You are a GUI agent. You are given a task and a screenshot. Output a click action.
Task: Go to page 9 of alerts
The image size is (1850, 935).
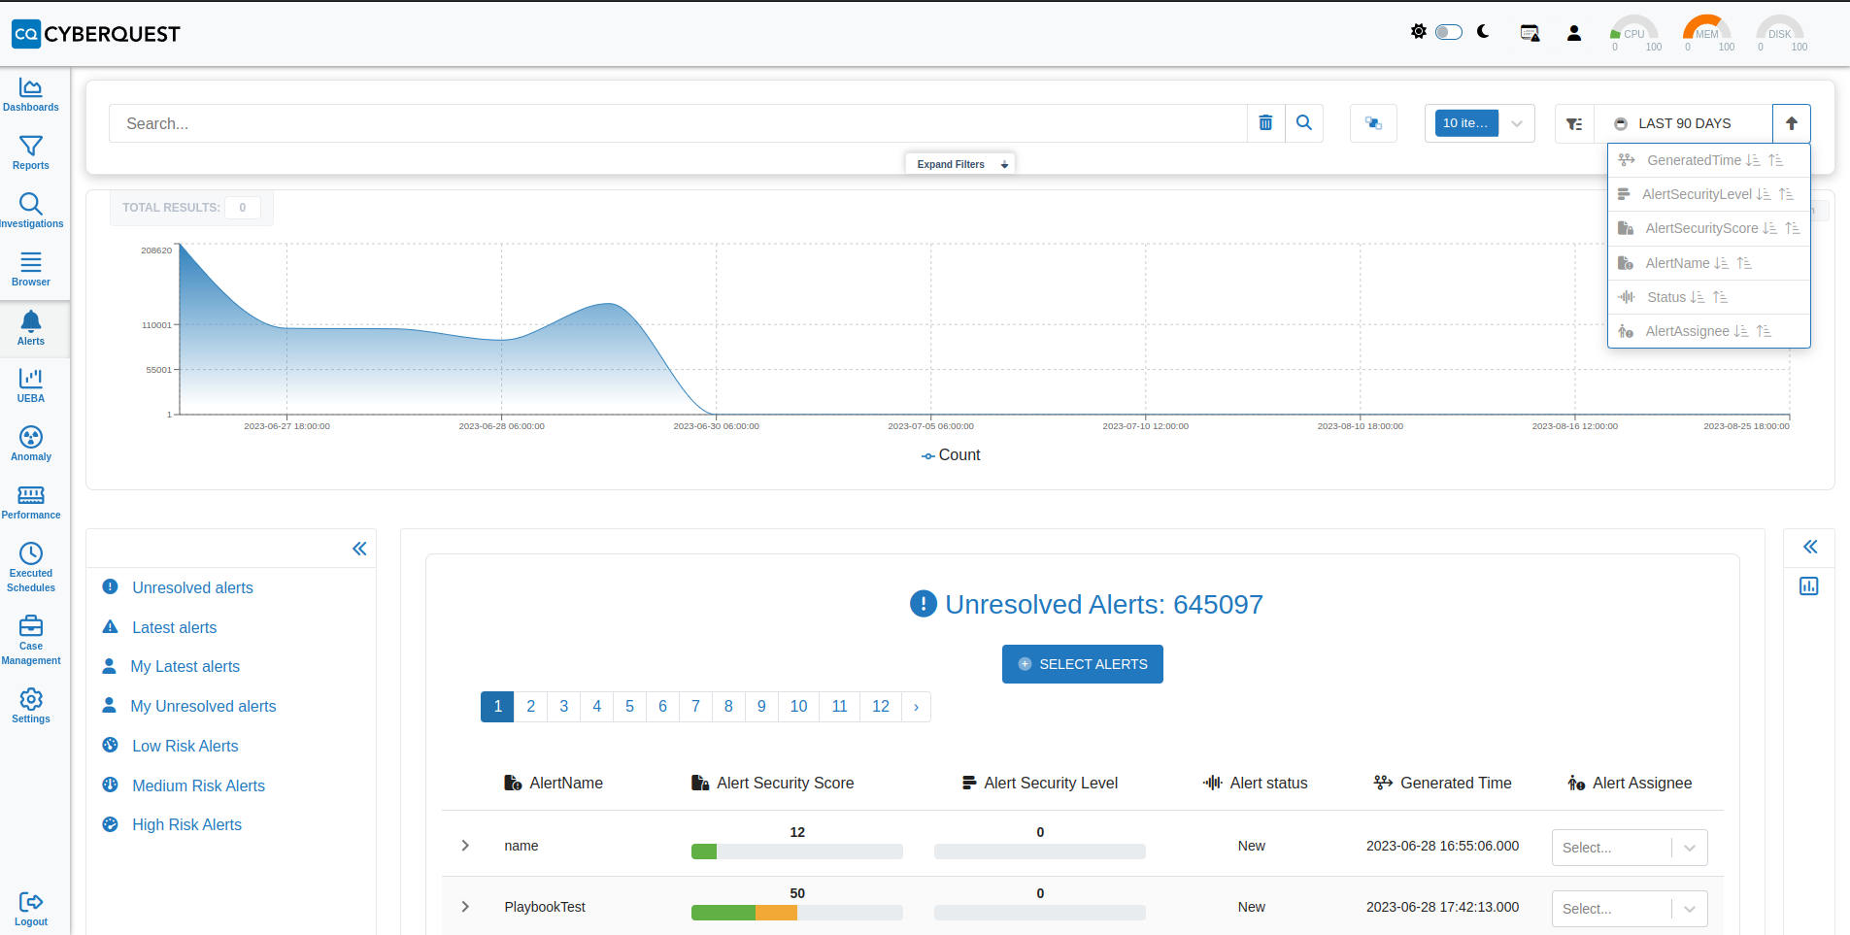point(762,707)
